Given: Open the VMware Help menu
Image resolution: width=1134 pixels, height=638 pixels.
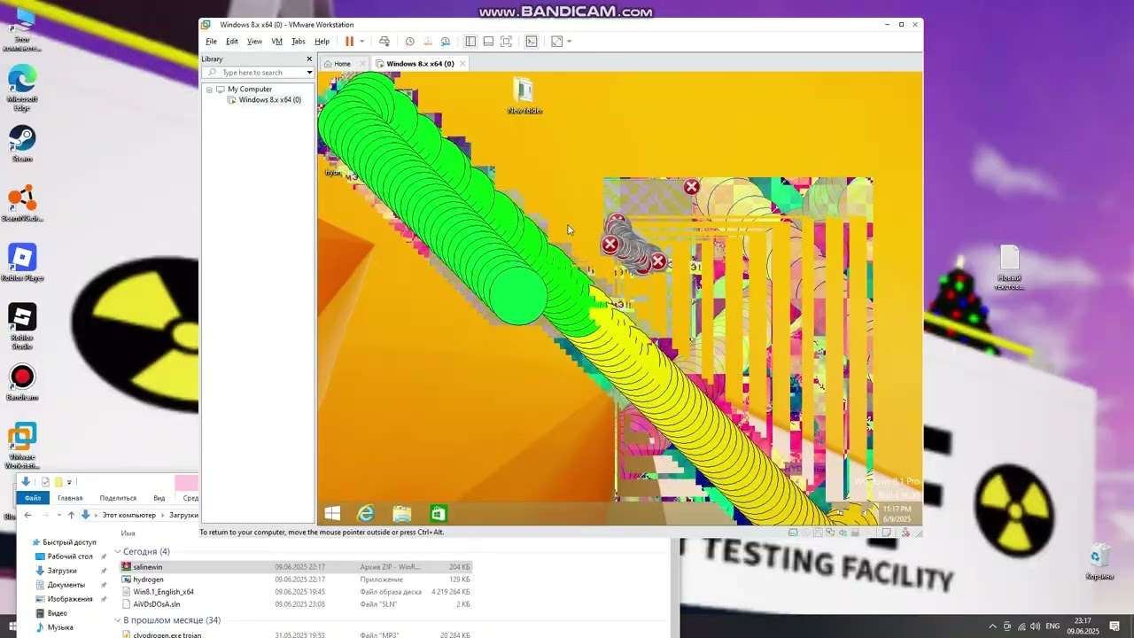Looking at the screenshot, I should [322, 42].
